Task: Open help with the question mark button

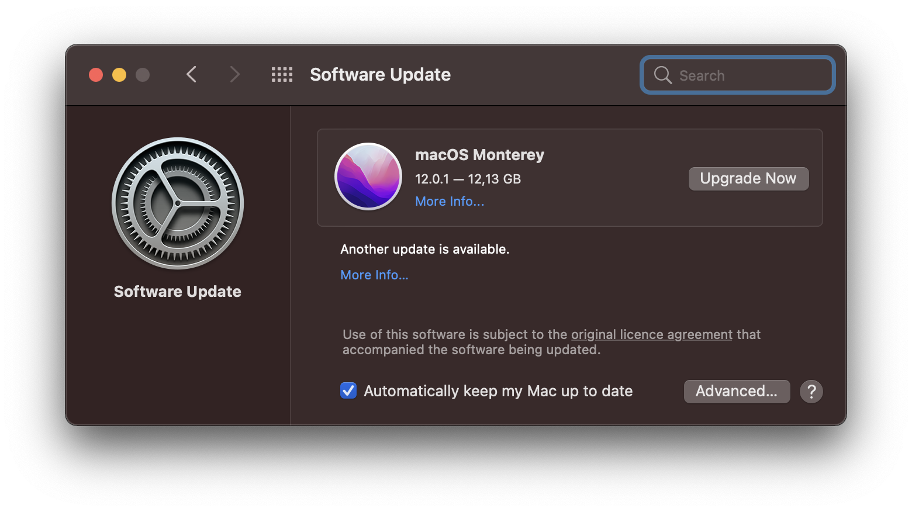Action: point(811,392)
